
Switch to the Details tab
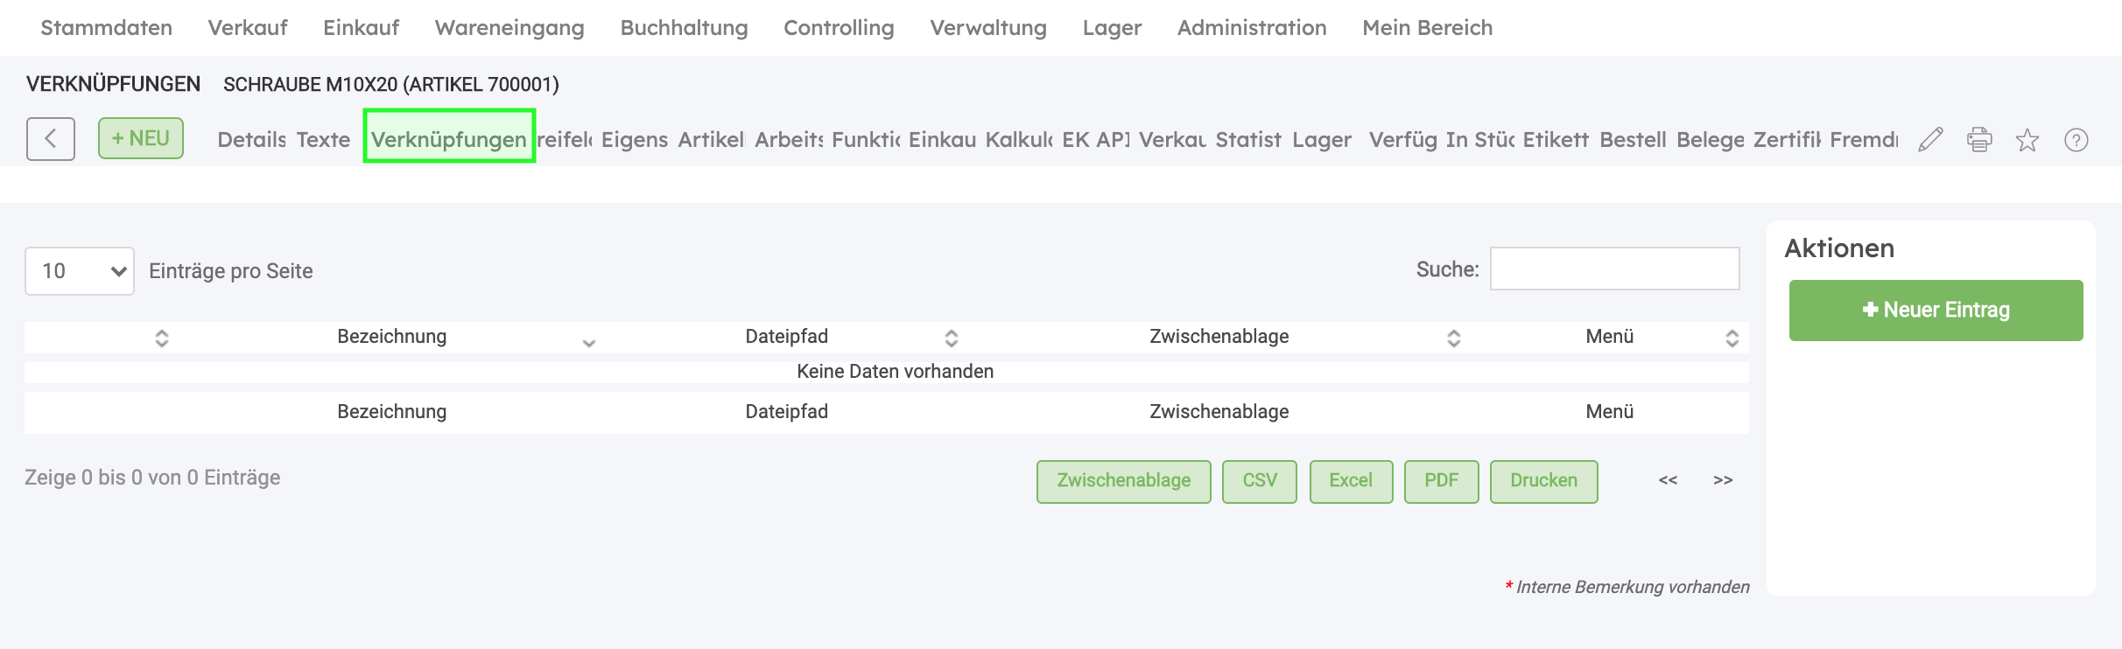tap(251, 140)
